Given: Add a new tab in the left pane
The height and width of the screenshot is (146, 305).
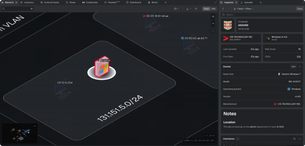Looking at the screenshot, I should (x=165, y=2).
